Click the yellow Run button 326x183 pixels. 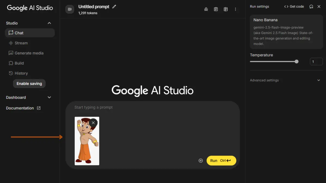tap(221, 160)
